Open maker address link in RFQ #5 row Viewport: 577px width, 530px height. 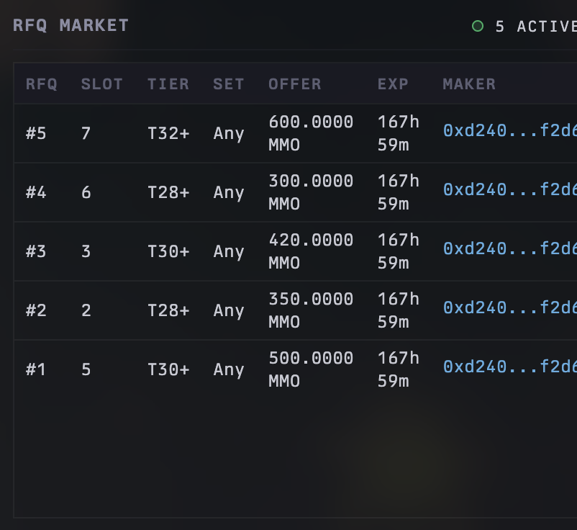(510, 131)
